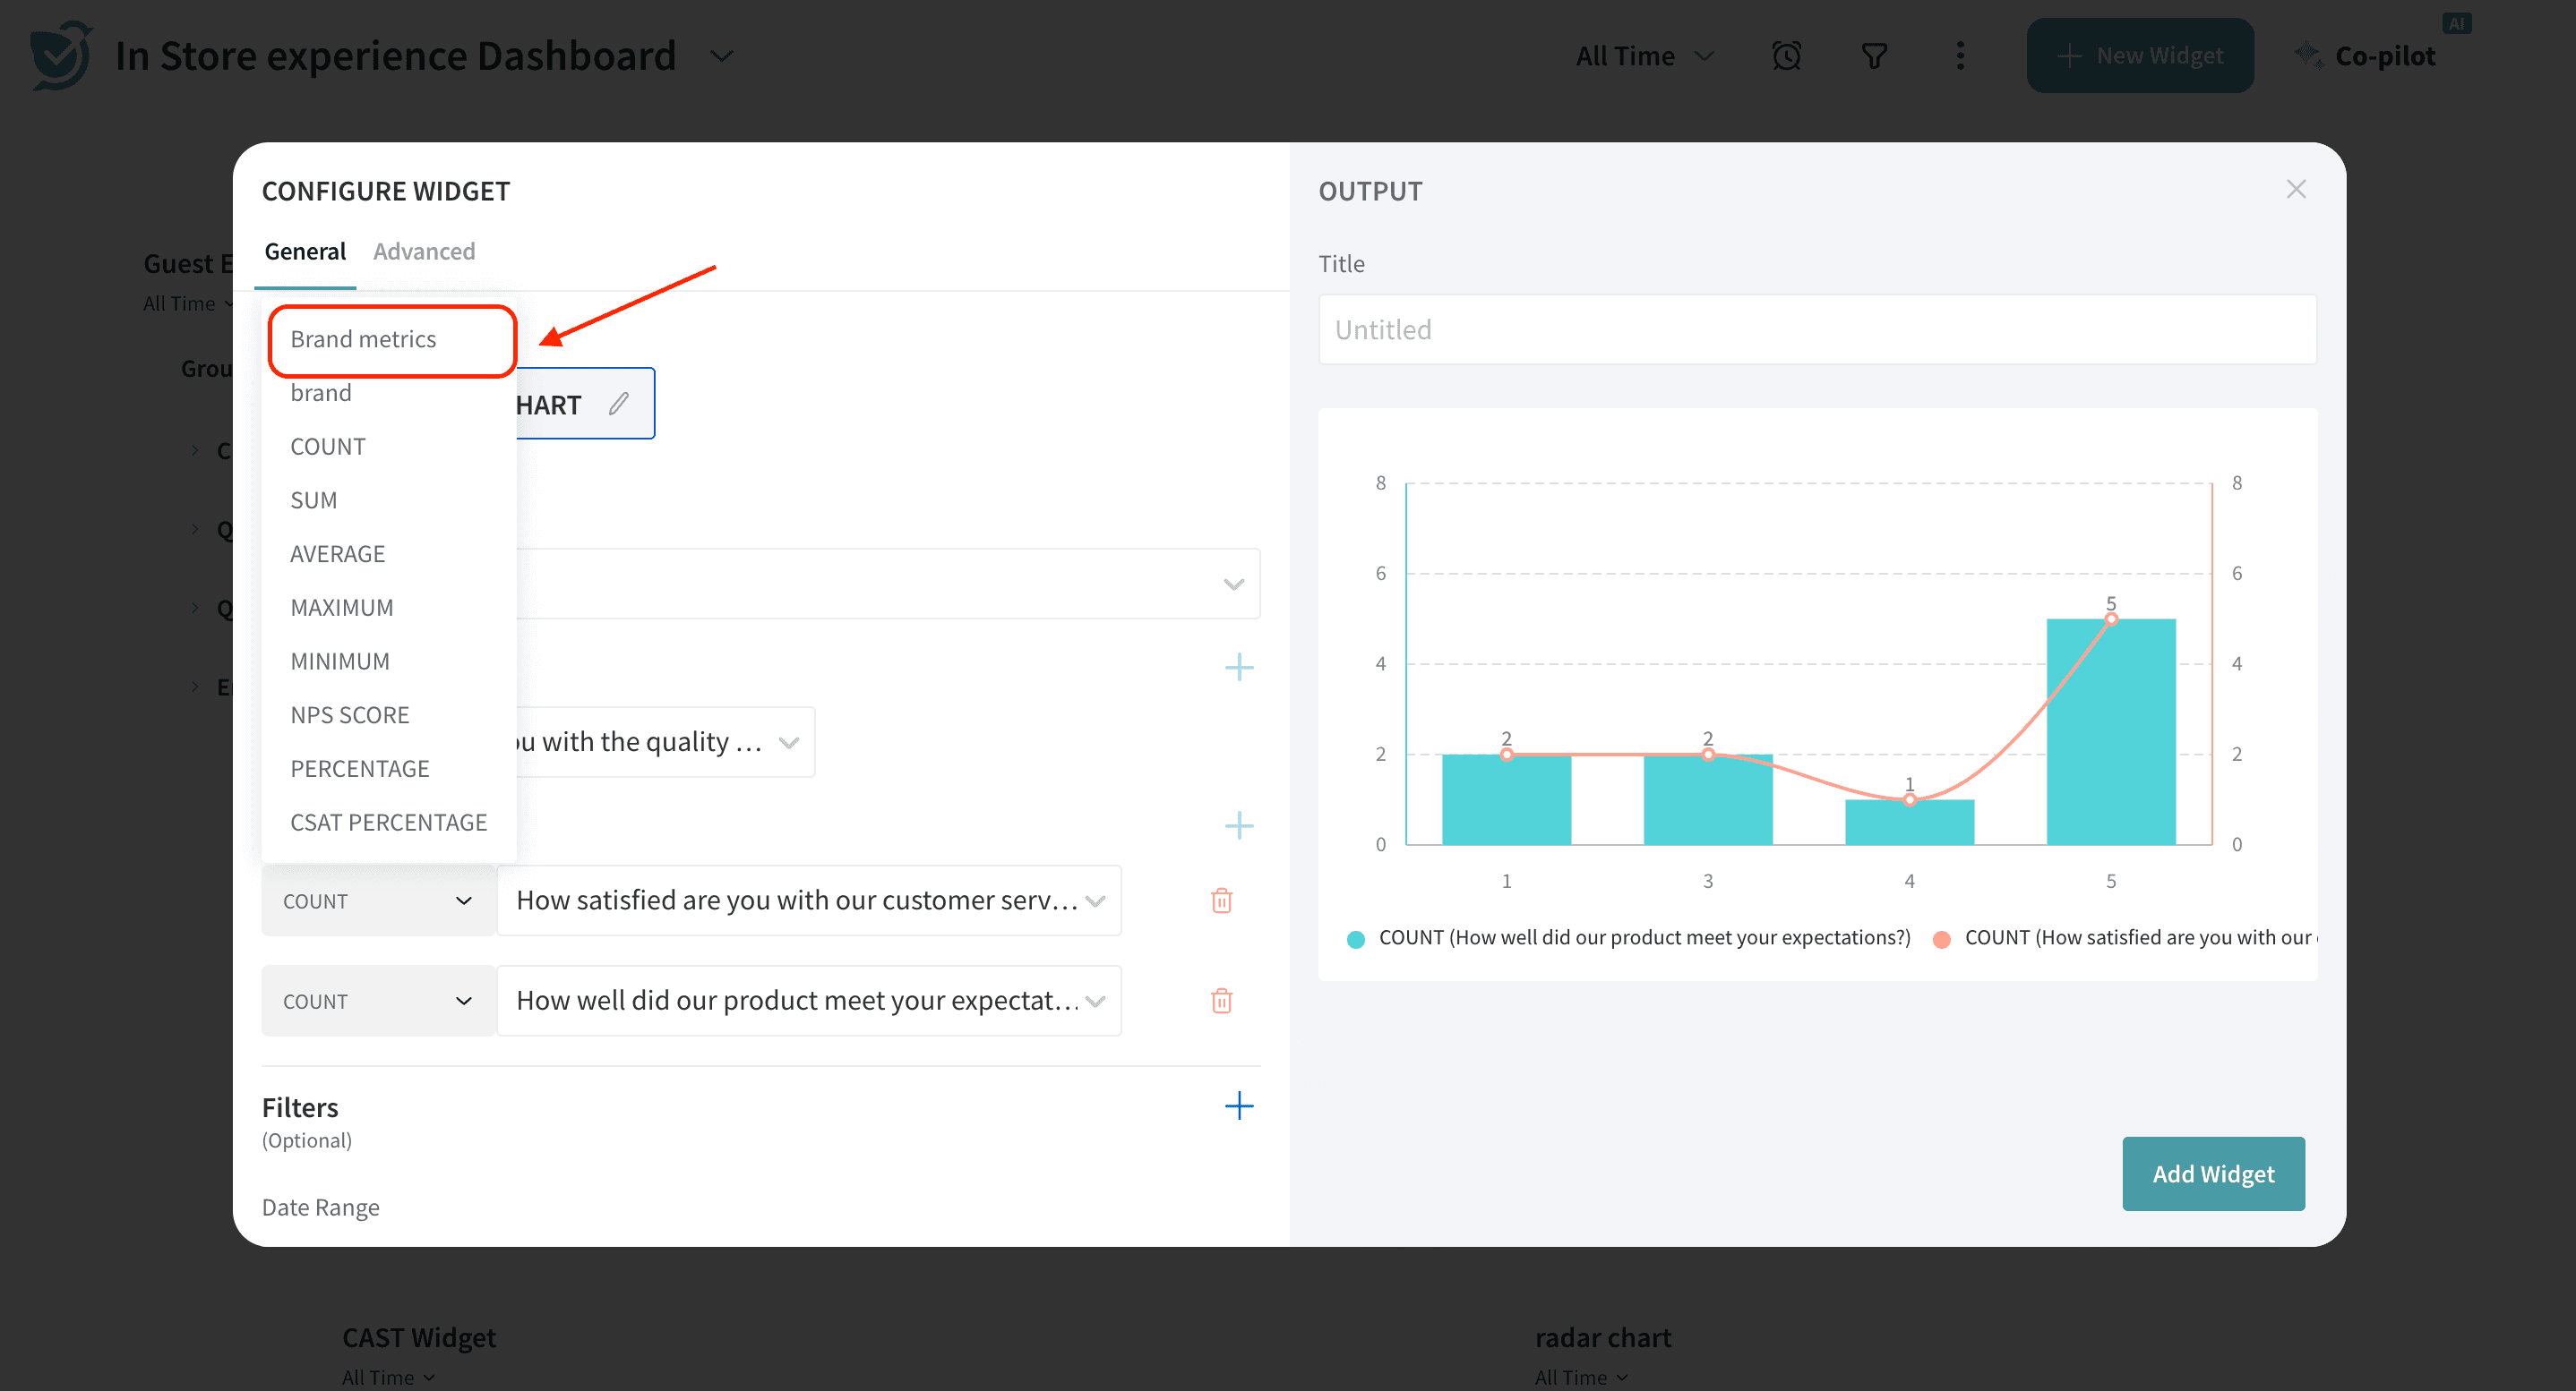Open the All Time date range dropdown
The image size is (2576, 1391).
1645,56
